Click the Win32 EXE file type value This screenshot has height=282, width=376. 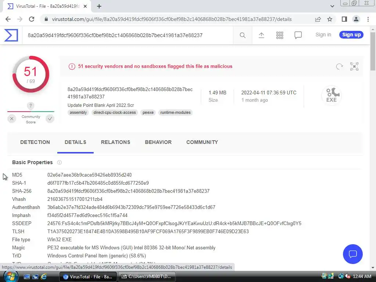(59, 239)
